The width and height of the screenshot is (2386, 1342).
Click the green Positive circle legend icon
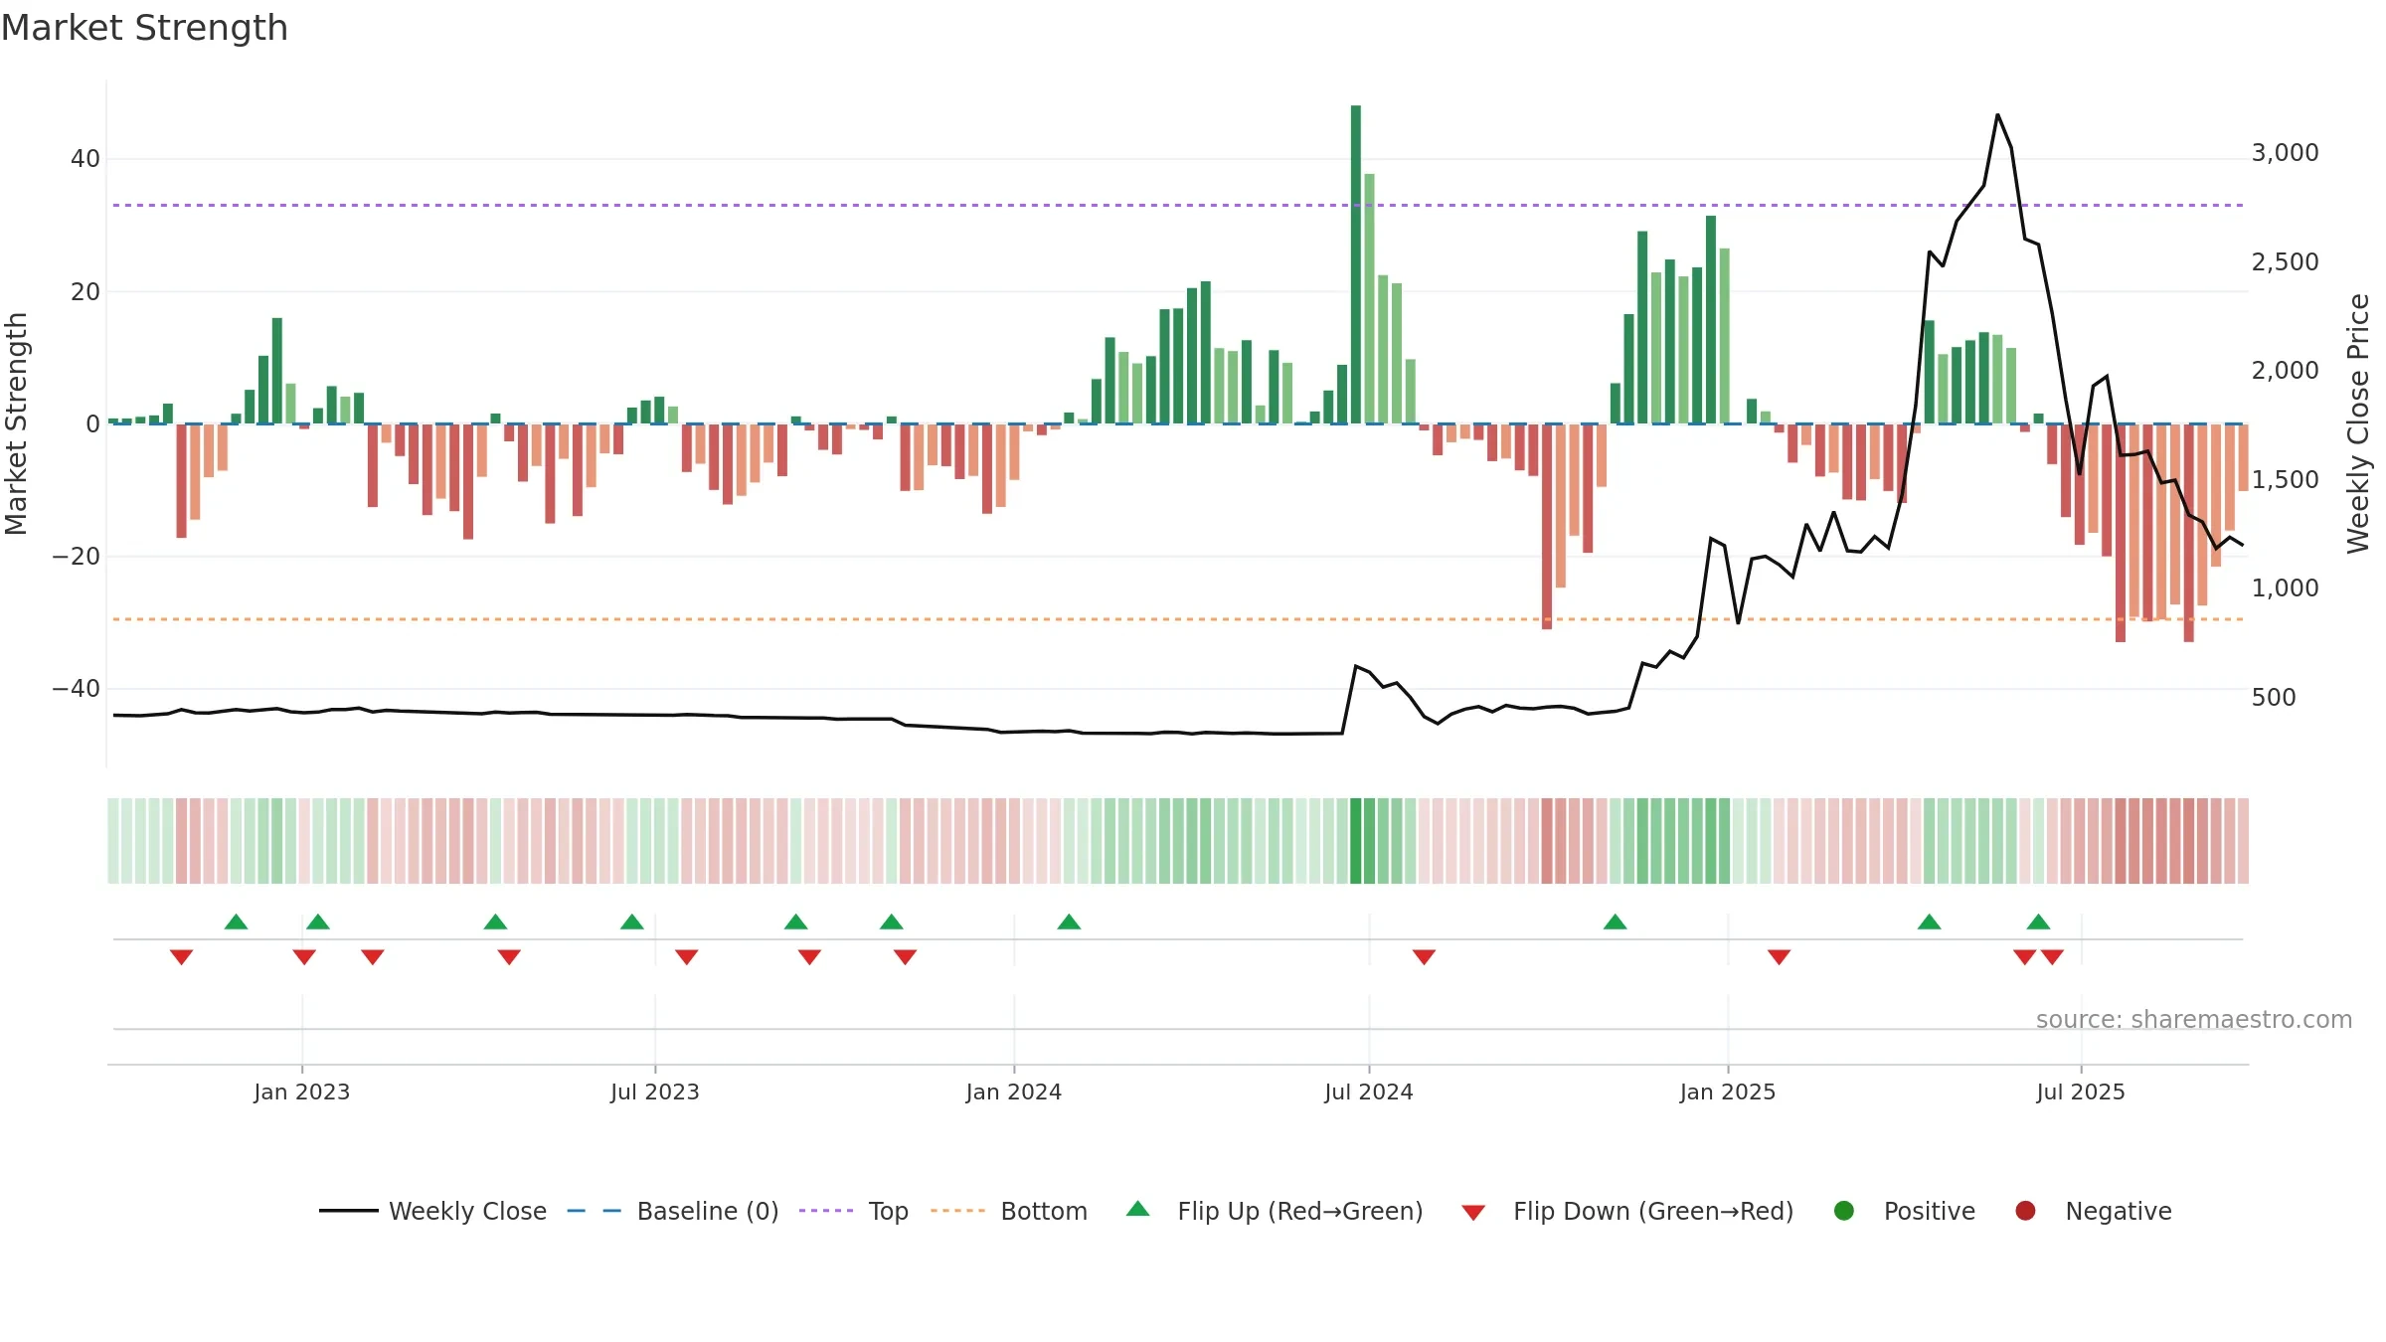tap(1844, 1211)
